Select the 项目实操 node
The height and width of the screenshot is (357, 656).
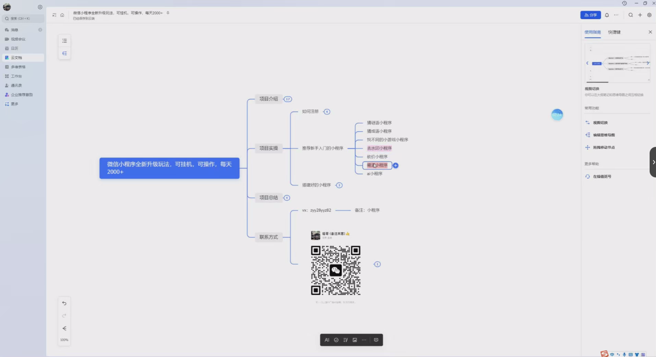pyautogui.click(x=269, y=148)
